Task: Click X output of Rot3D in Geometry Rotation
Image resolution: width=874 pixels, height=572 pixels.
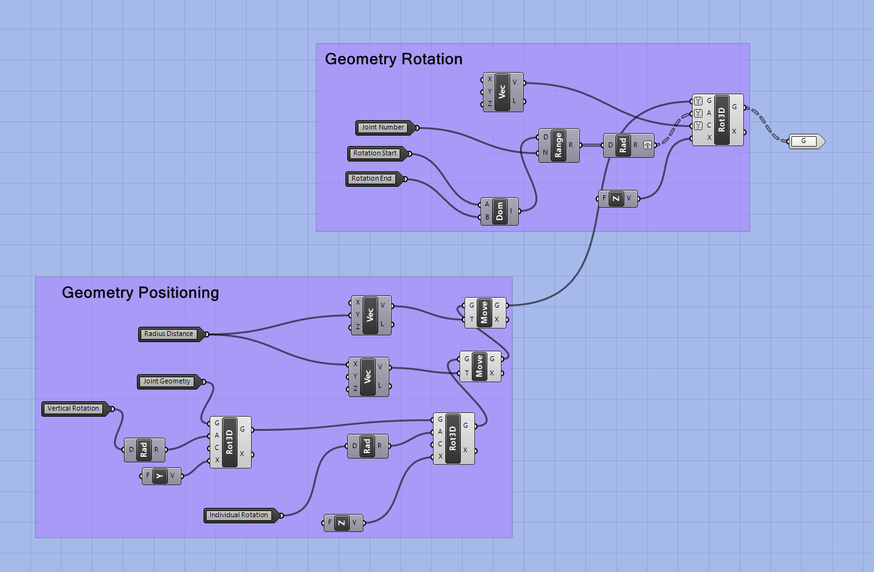Action: tap(735, 131)
